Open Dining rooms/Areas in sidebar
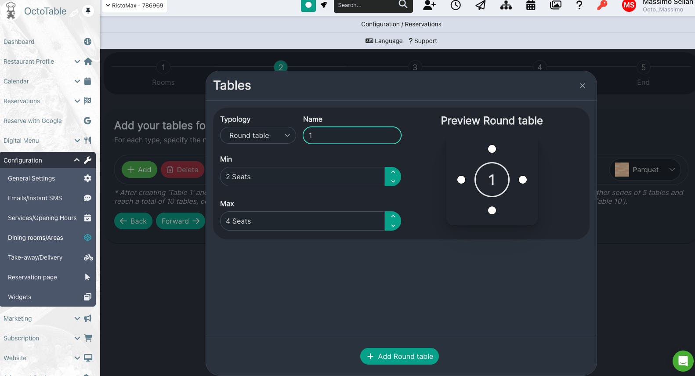This screenshot has width=695, height=376. tap(36, 238)
